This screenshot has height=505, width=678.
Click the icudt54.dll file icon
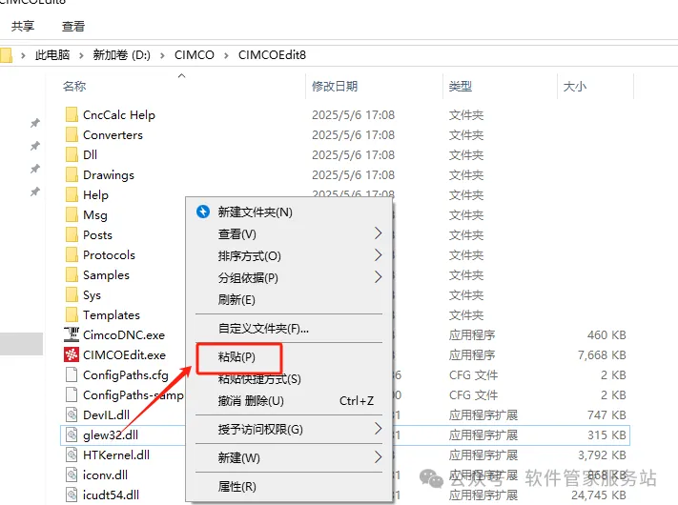[72, 495]
